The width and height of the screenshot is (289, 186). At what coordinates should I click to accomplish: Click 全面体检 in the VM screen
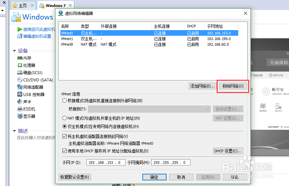point(278,63)
